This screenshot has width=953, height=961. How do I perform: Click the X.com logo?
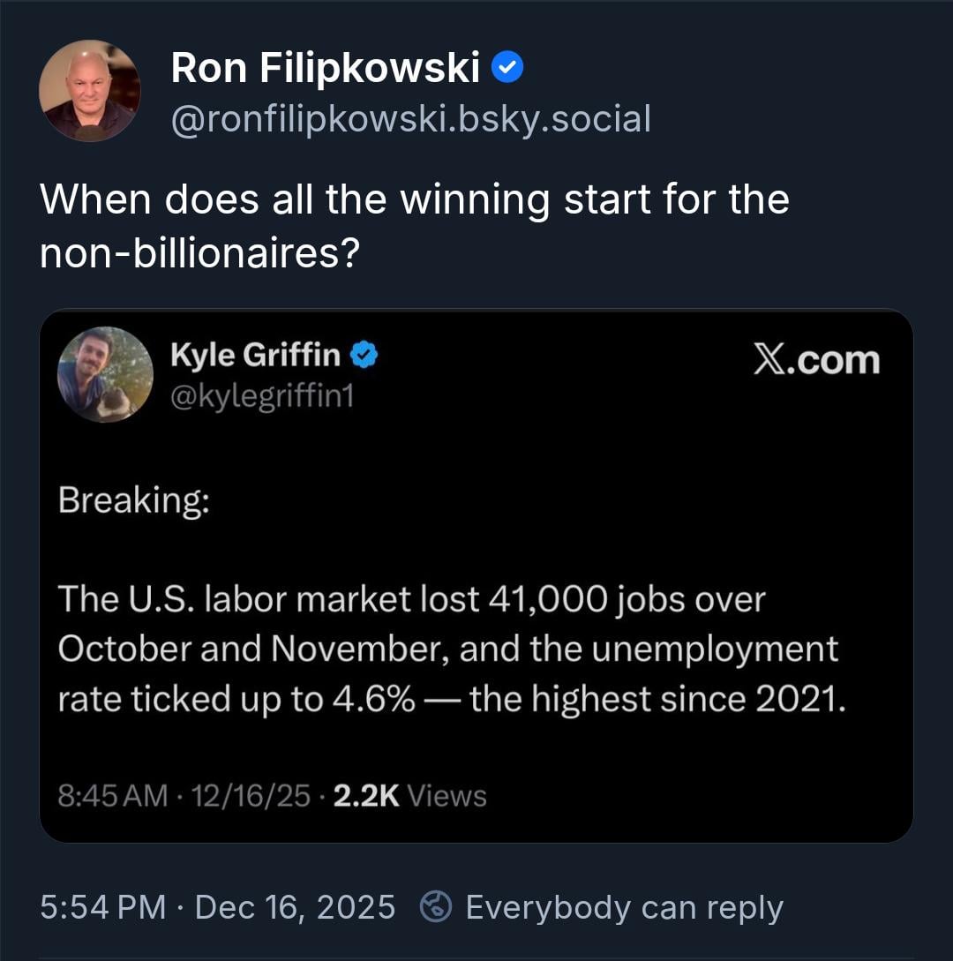coord(816,360)
